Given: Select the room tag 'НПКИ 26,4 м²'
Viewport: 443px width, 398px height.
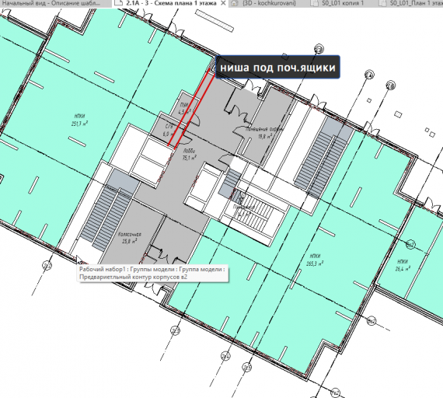Looking at the screenshot, I should click(403, 265).
